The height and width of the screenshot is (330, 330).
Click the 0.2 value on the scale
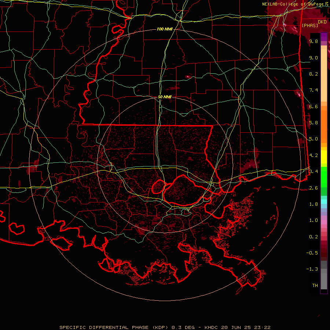tap(313, 237)
